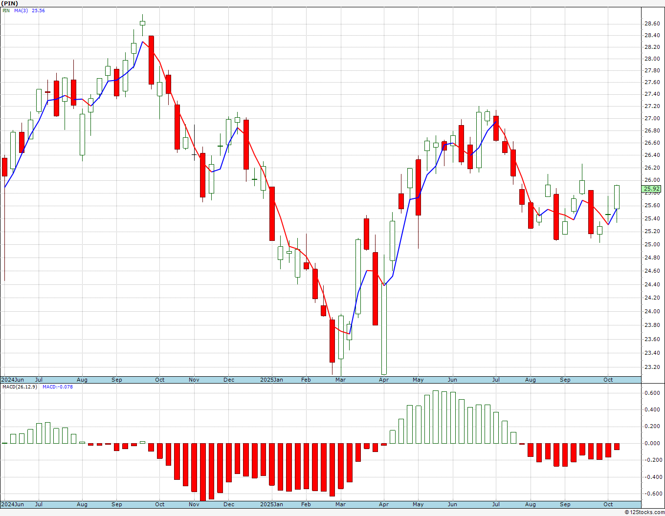Click the tall green April candlestick
Viewport: 665px width, 516px height.
(x=384, y=329)
